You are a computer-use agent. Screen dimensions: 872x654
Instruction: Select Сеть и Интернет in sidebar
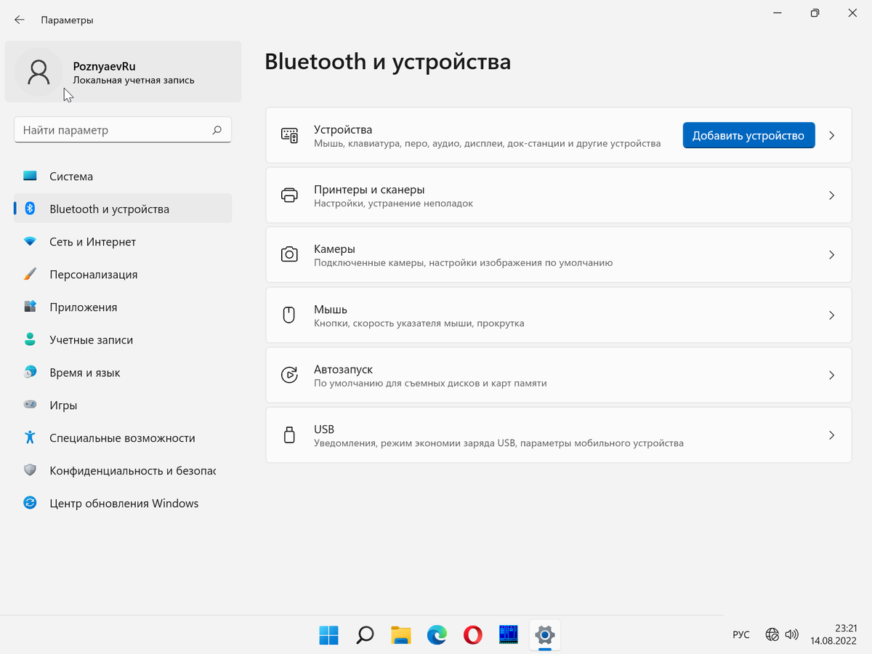[x=123, y=241]
